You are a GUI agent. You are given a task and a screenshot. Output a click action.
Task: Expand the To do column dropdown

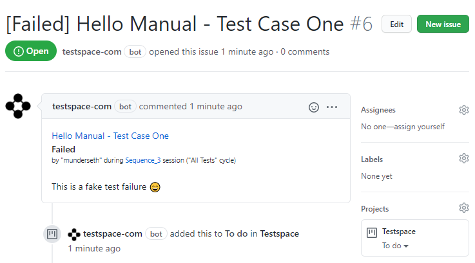[395, 246]
